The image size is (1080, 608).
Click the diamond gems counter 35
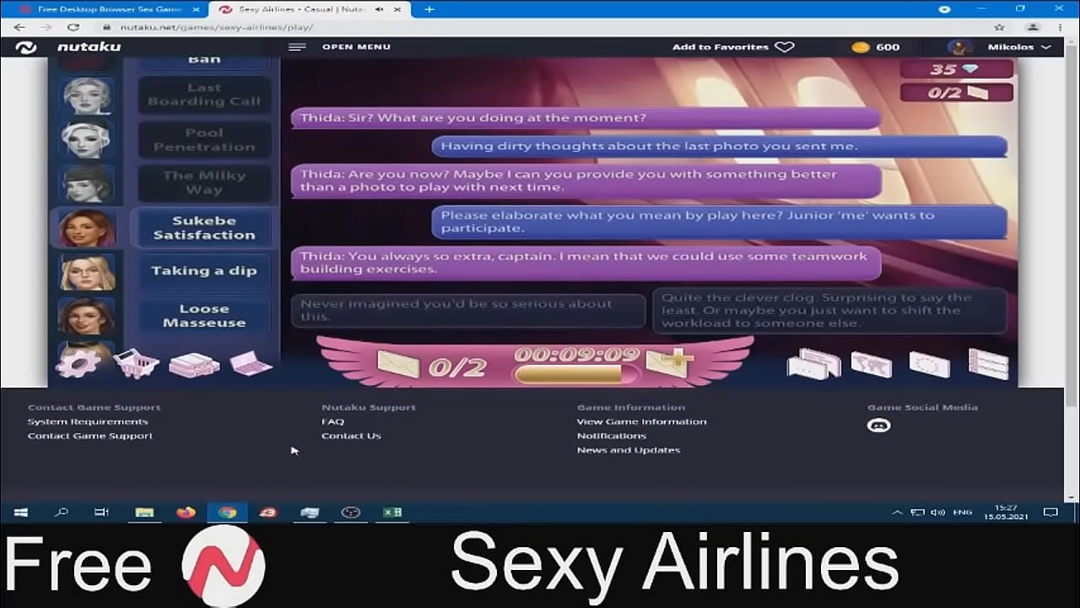click(956, 69)
